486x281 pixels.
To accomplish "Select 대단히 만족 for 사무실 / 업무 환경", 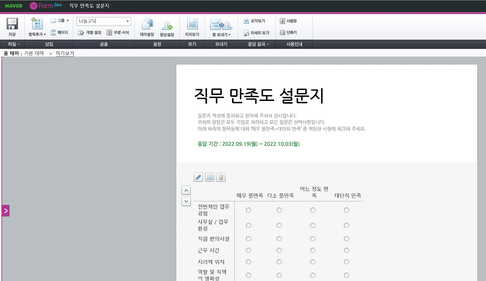I will pyautogui.click(x=346, y=225).
